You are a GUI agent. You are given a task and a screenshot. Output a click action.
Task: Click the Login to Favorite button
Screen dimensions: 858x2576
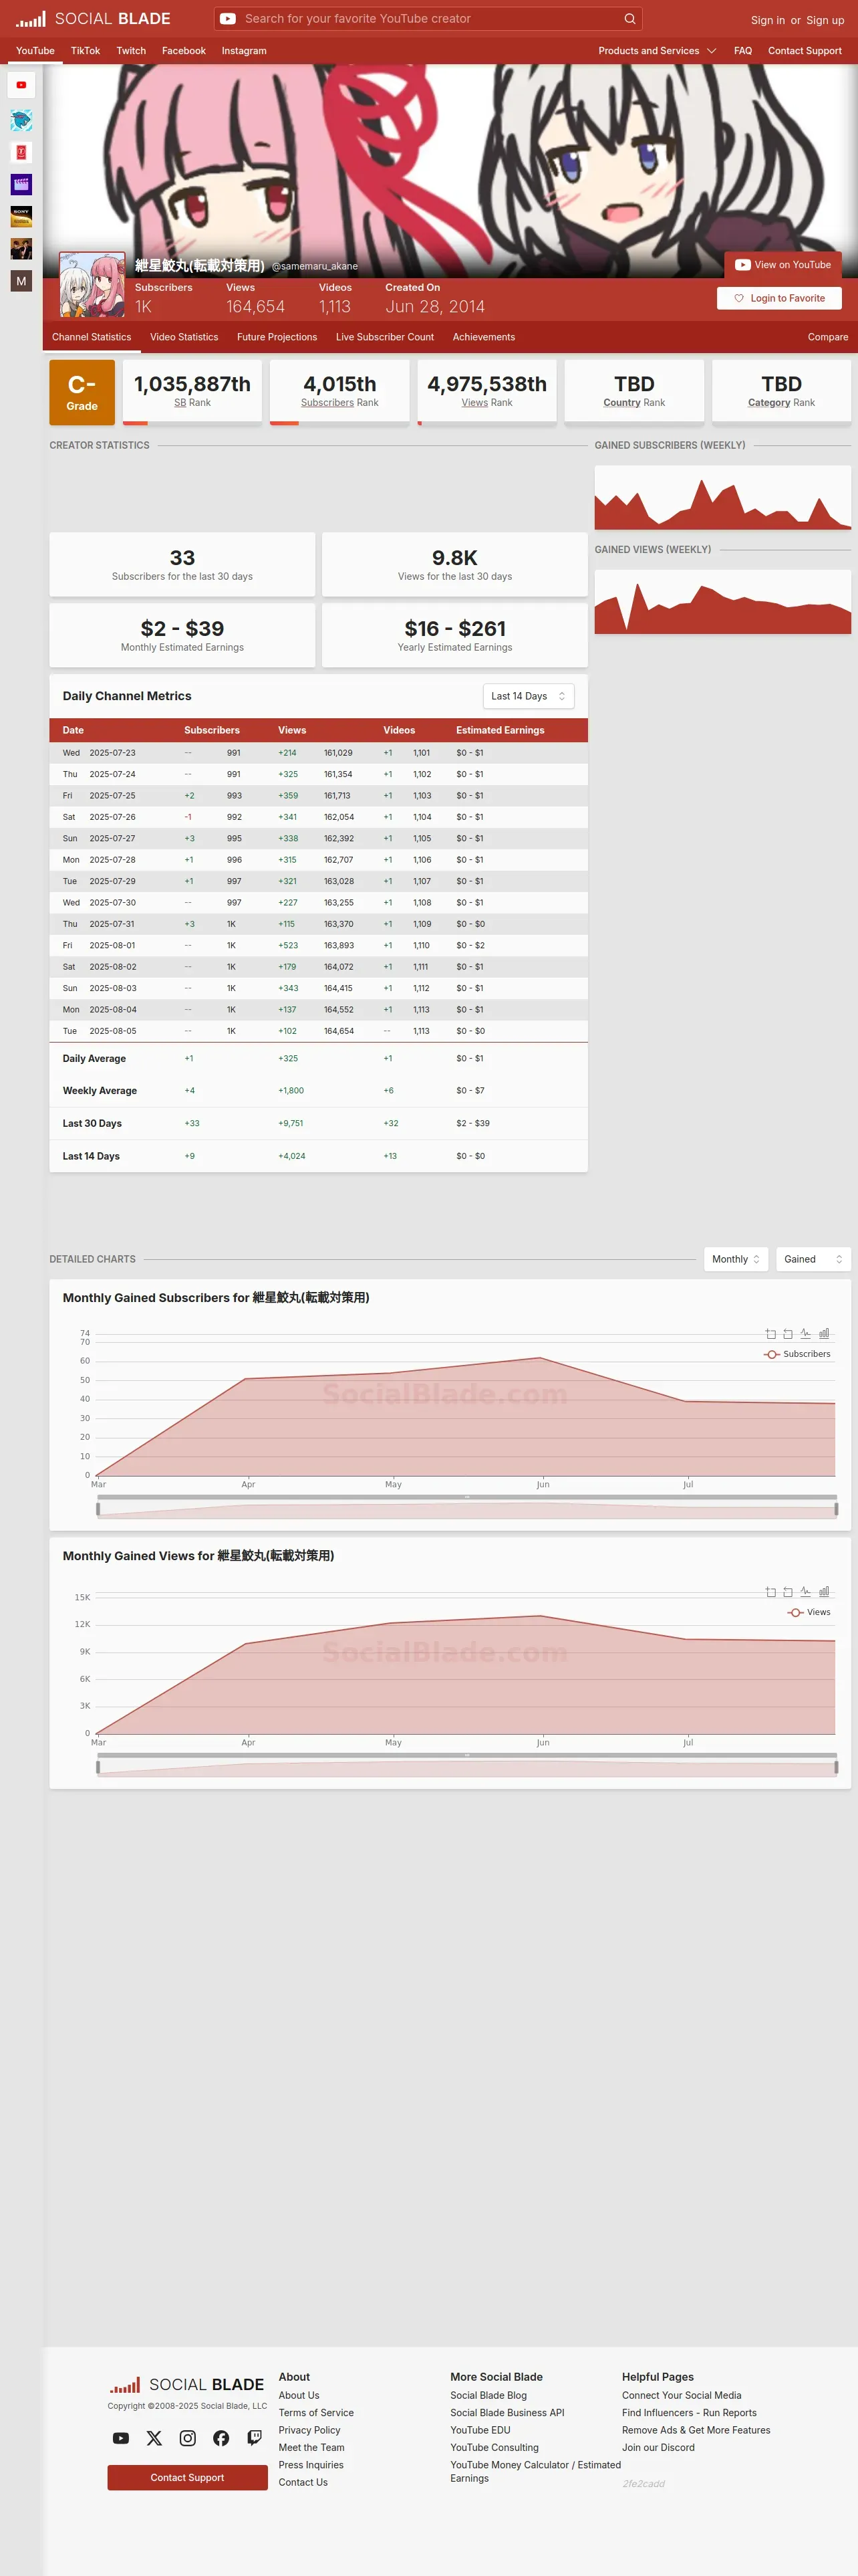point(779,298)
